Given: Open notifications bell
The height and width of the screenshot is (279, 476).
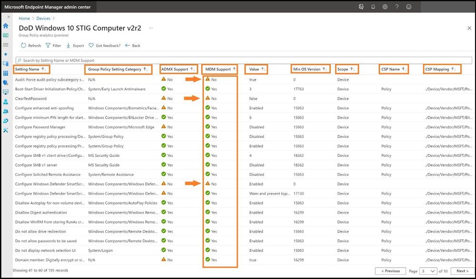Looking at the screenshot, I should 373,7.
